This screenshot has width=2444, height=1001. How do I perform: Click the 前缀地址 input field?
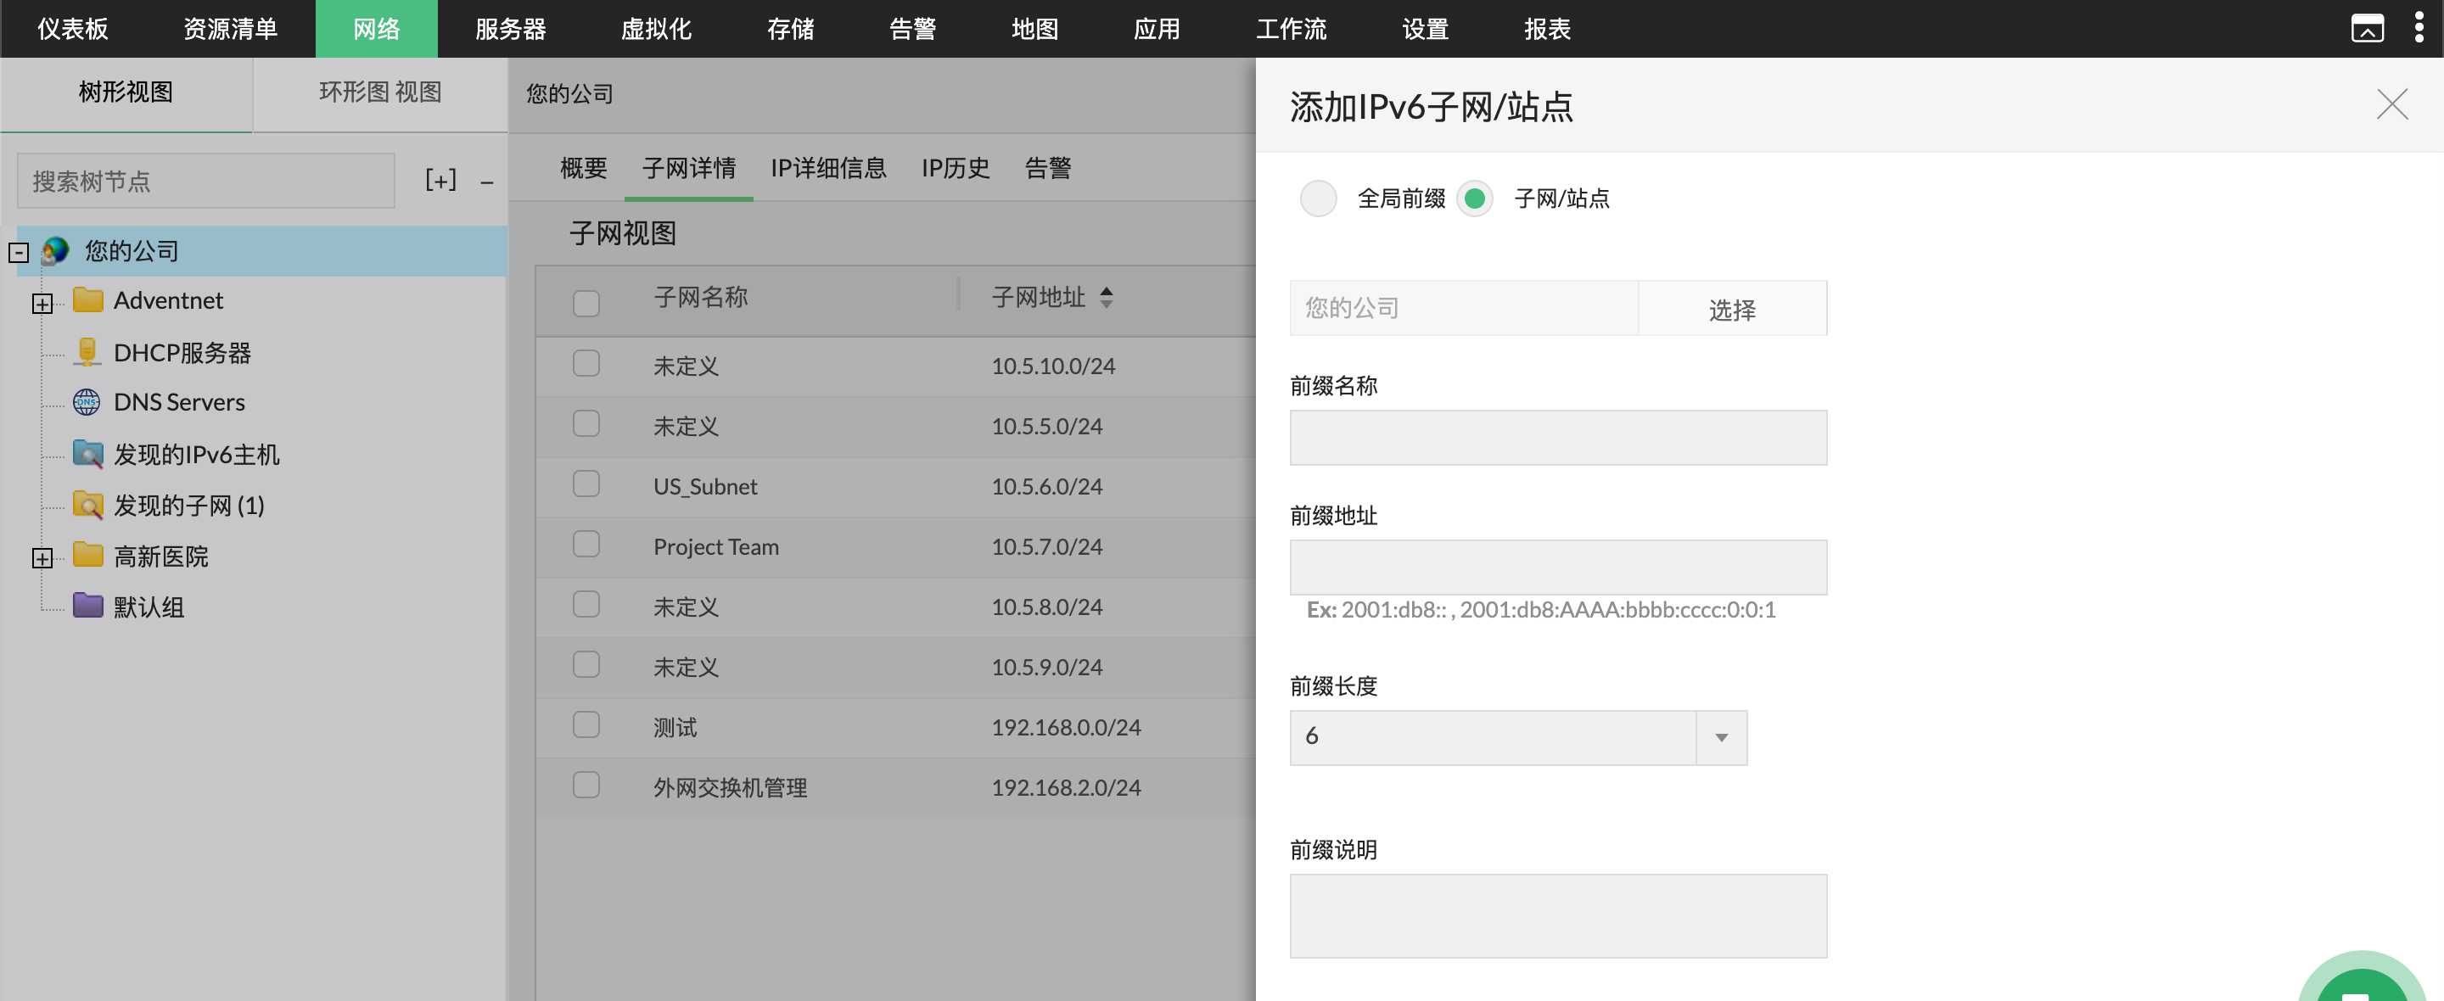click(x=1558, y=568)
